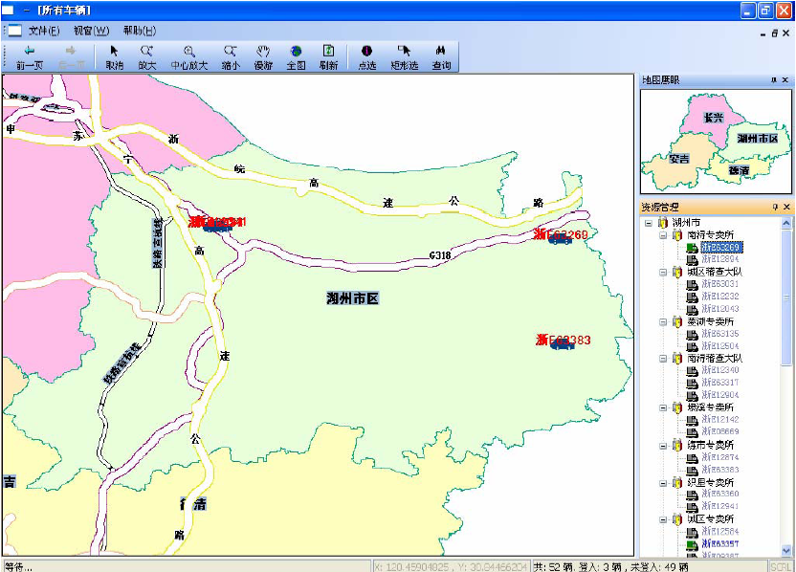Open the 帮助(H) menu
The image size is (796, 572).
(x=140, y=31)
